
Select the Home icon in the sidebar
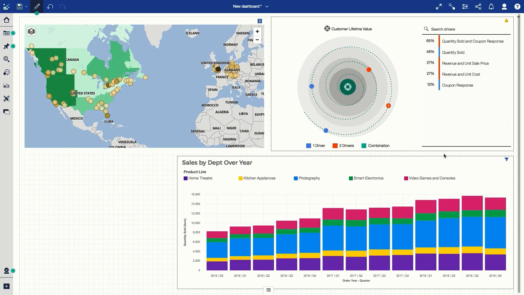(x=7, y=20)
